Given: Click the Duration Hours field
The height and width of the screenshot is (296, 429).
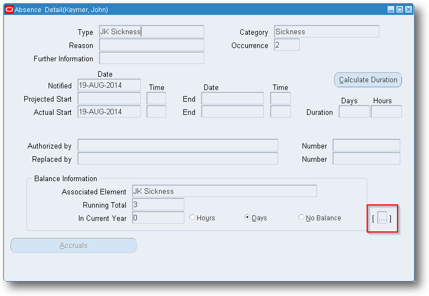Looking at the screenshot, I should pyautogui.click(x=386, y=112).
